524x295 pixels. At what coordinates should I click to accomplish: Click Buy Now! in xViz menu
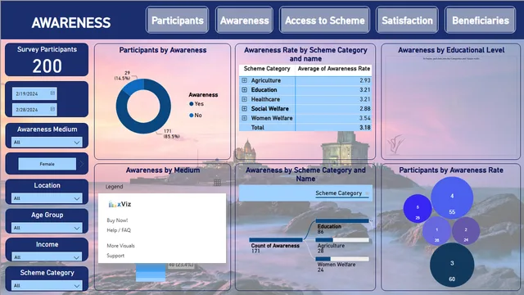click(x=117, y=220)
